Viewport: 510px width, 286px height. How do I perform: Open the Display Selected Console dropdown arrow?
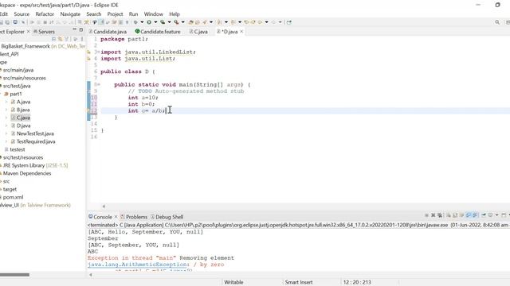click(x=496, y=215)
